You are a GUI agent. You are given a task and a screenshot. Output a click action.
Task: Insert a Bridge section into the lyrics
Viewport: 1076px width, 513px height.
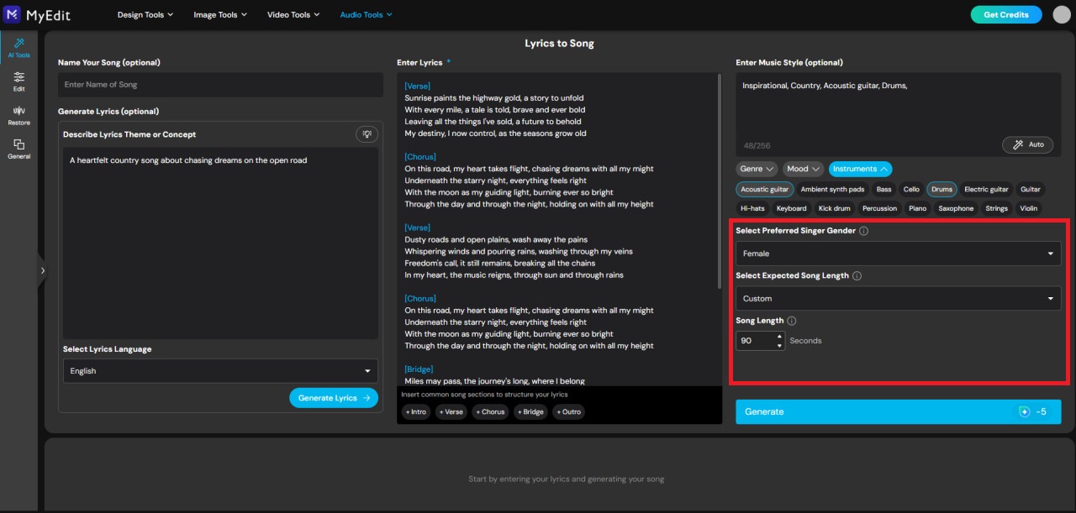pyautogui.click(x=530, y=411)
